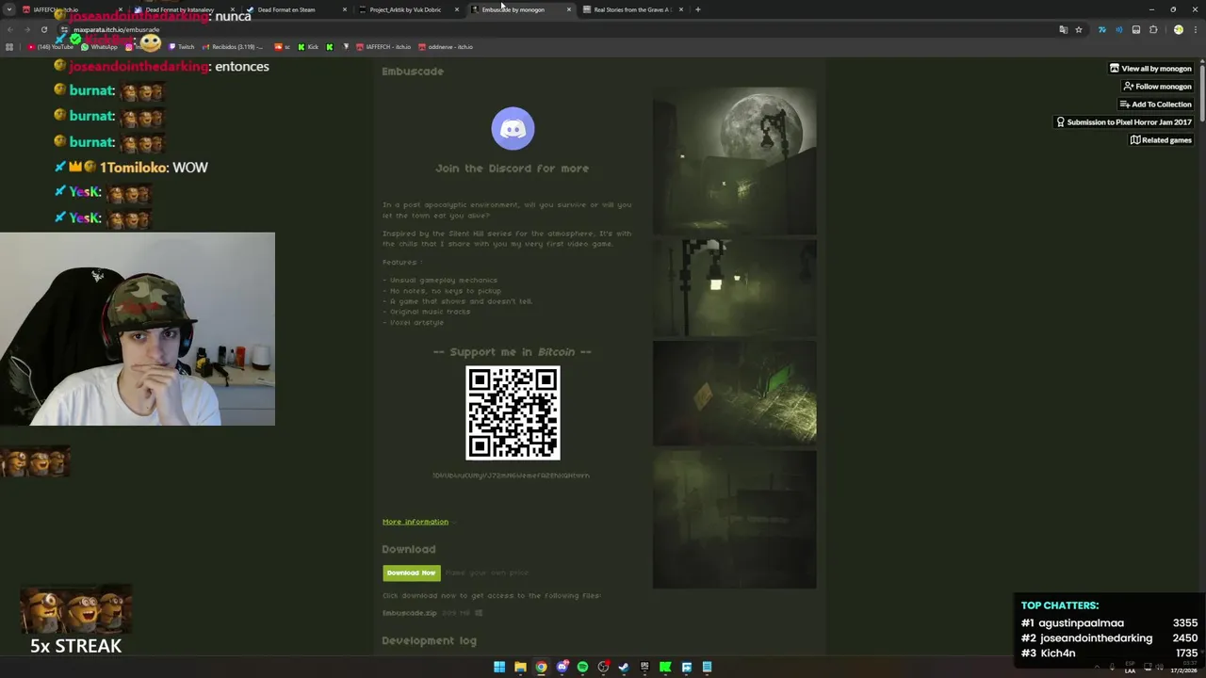
Task: Open the blue sound-wave extension icon
Action: (1118, 29)
